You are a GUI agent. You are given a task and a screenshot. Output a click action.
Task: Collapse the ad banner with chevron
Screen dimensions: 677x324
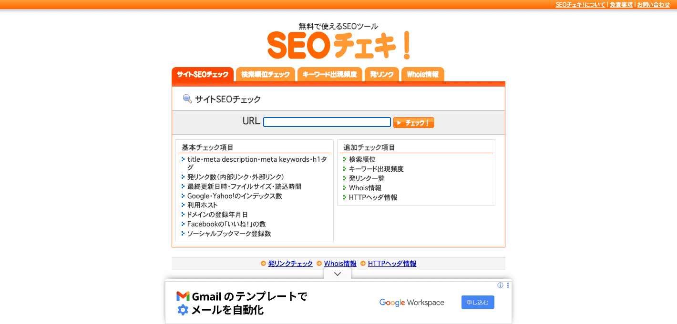click(338, 274)
